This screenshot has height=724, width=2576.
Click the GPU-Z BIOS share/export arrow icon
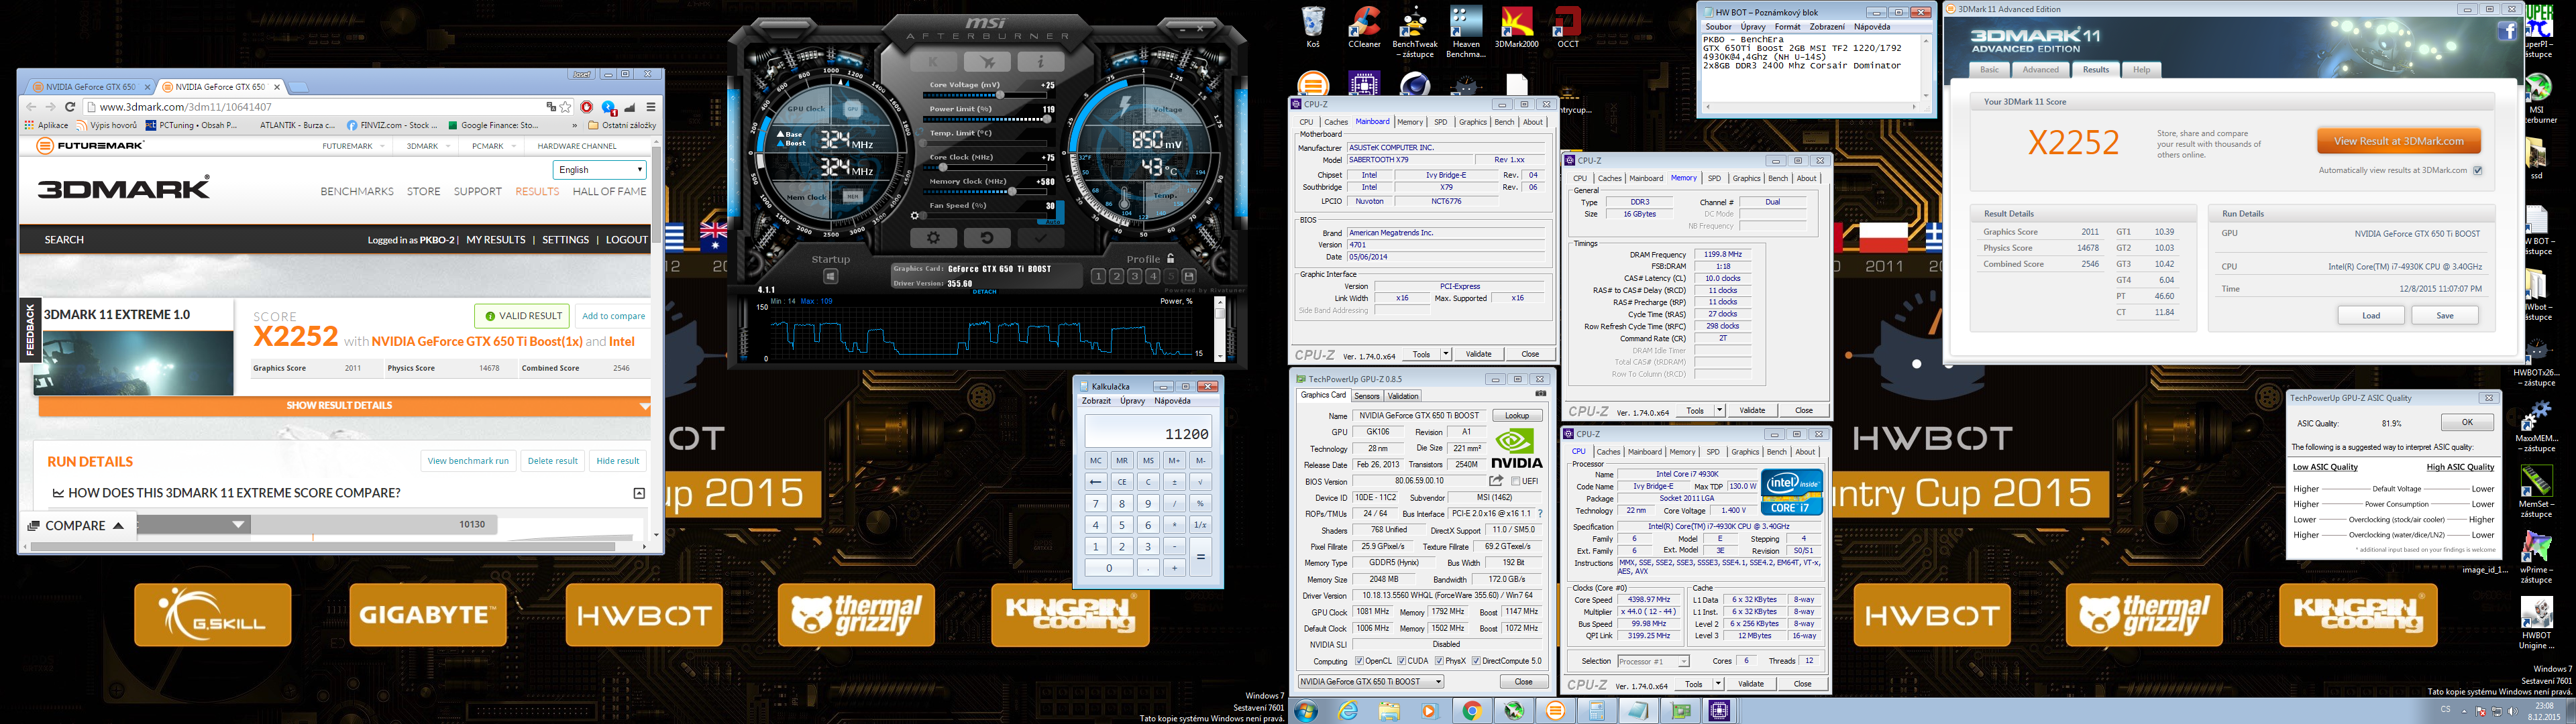[1496, 481]
